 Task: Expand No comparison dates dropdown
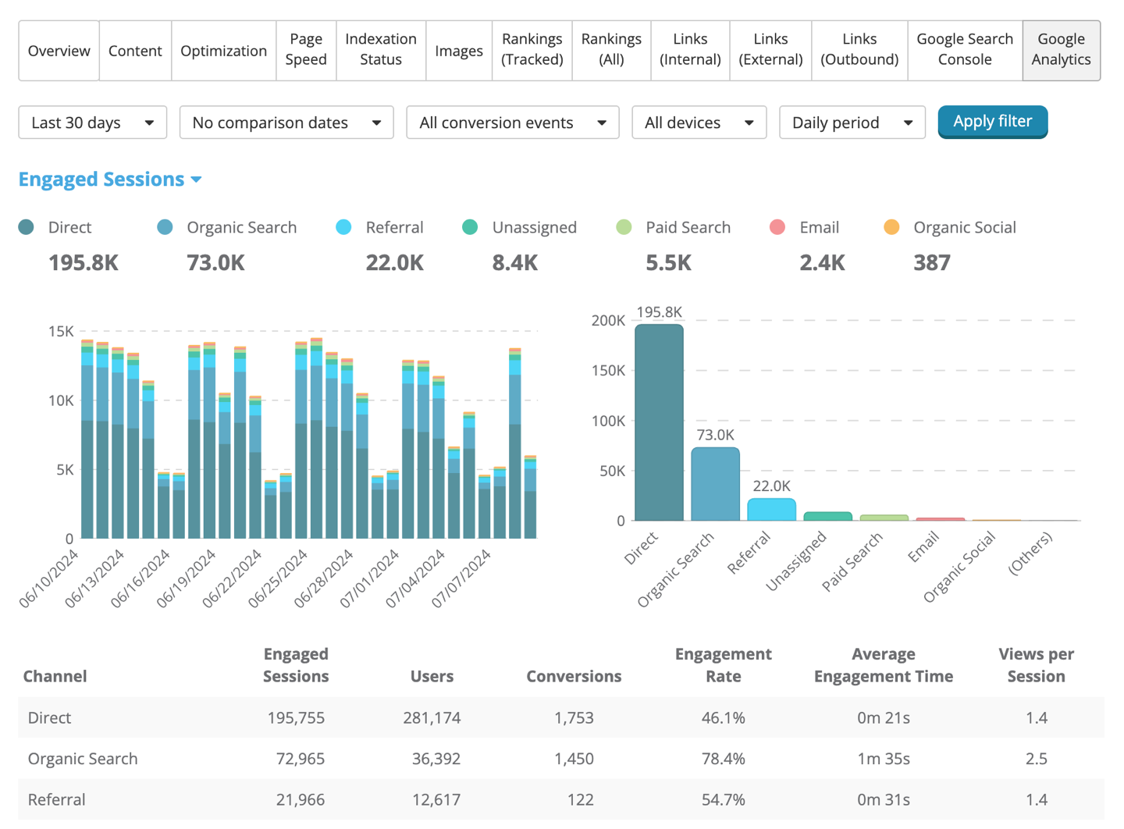[286, 123]
